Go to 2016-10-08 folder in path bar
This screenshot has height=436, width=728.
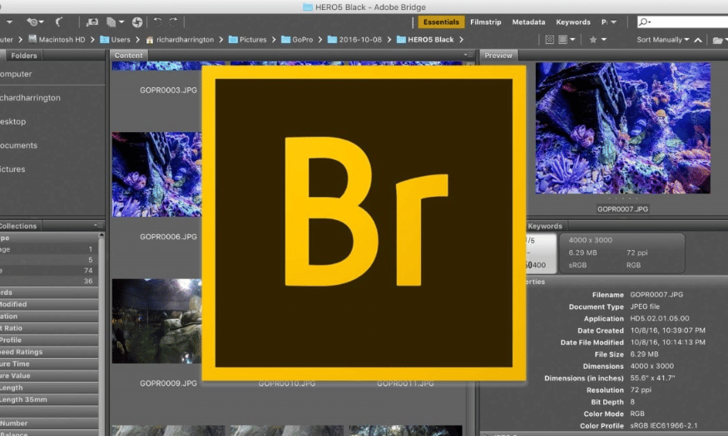(354, 39)
